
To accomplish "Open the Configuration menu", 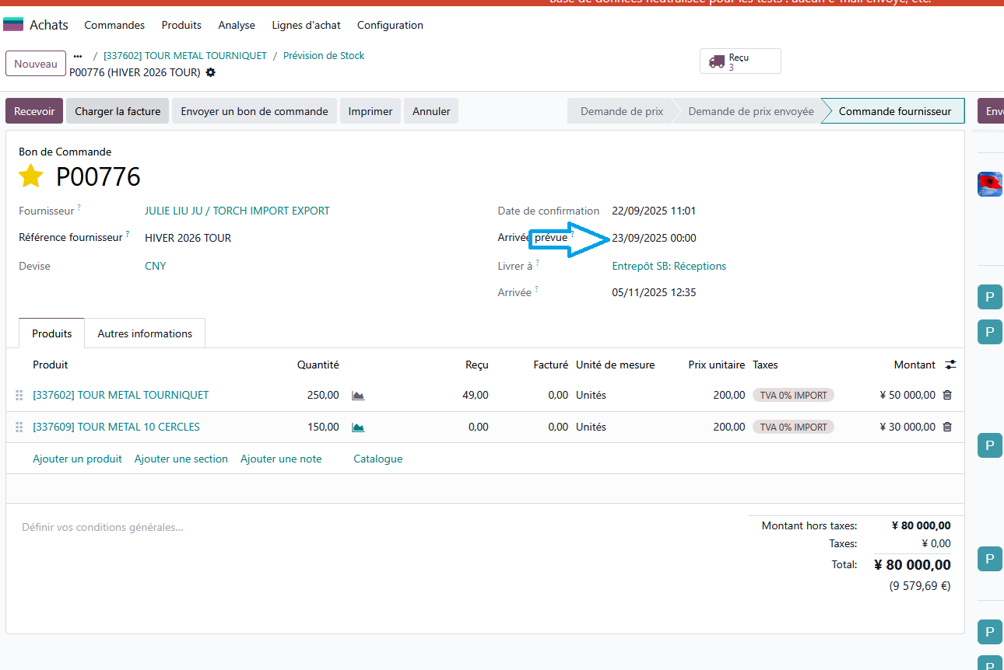I will (x=390, y=25).
